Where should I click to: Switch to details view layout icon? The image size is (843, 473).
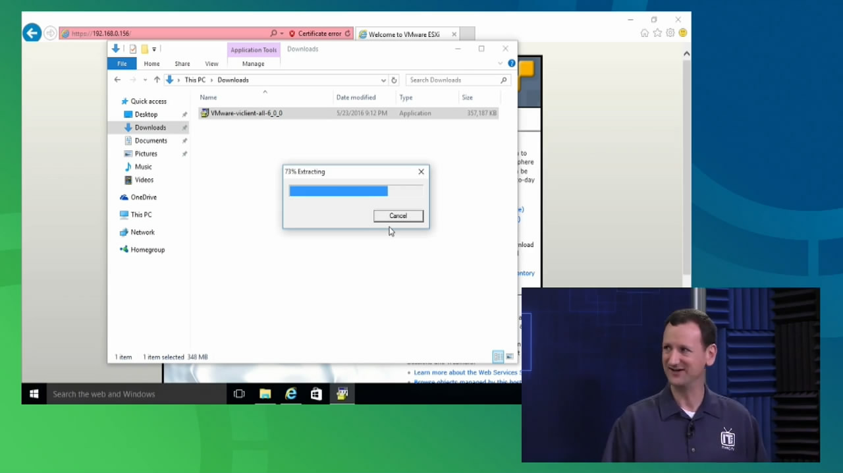click(499, 357)
